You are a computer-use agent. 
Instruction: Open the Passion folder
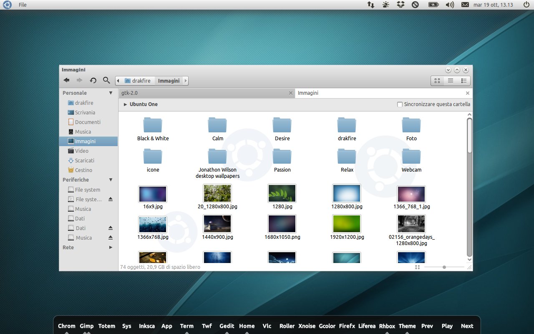[282, 161]
